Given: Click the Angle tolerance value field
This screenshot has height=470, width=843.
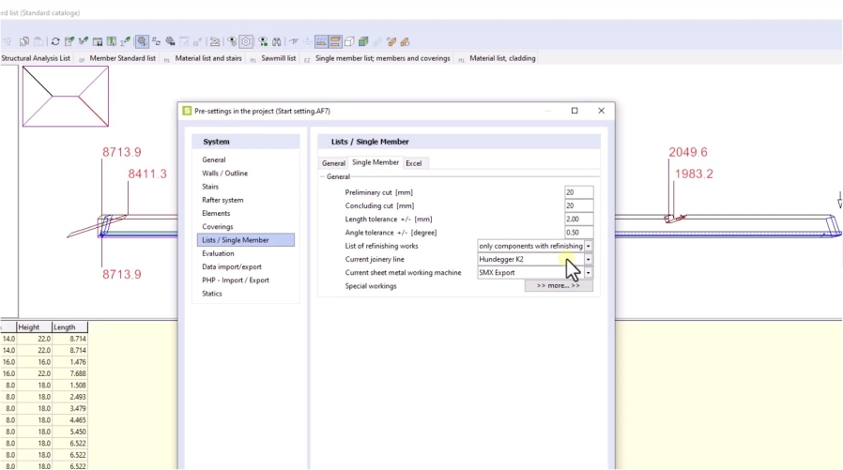Looking at the screenshot, I should (578, 233).
